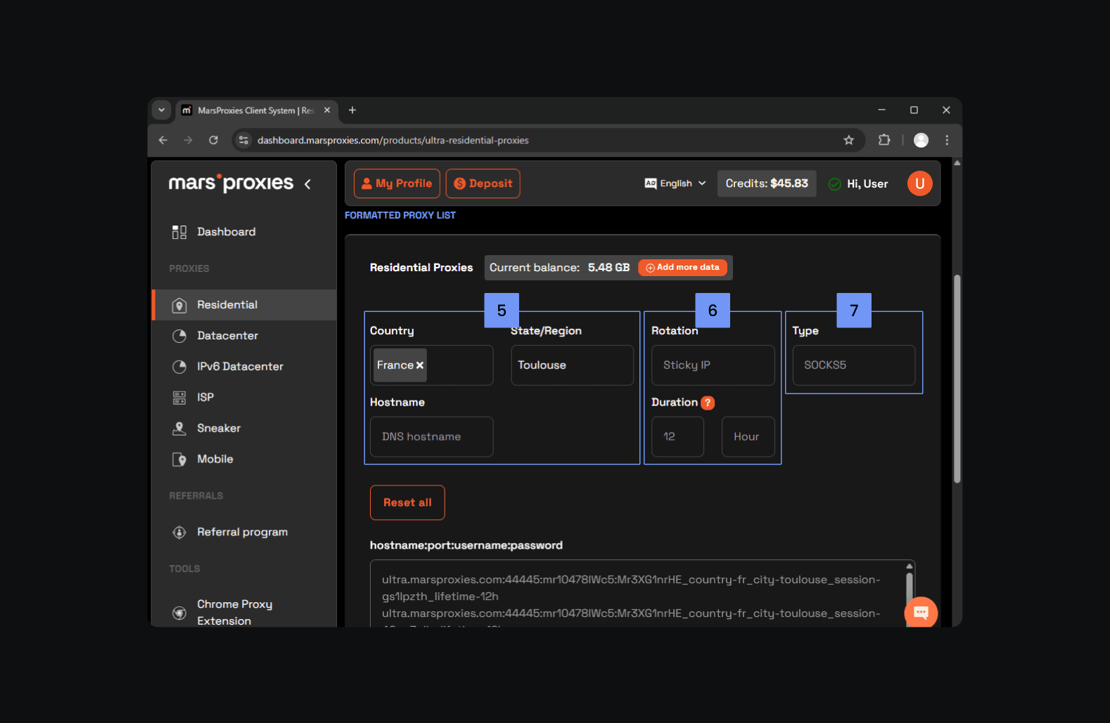Go back in browser history

(x=163, y=141)
